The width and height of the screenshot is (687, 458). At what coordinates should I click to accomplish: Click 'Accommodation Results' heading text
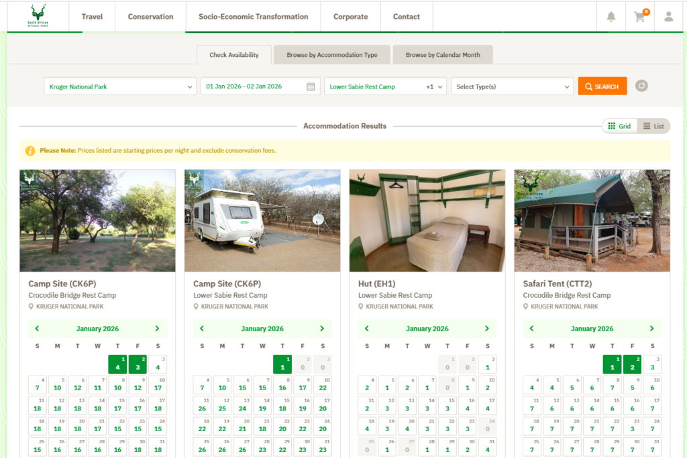click(x=345, y=126)
